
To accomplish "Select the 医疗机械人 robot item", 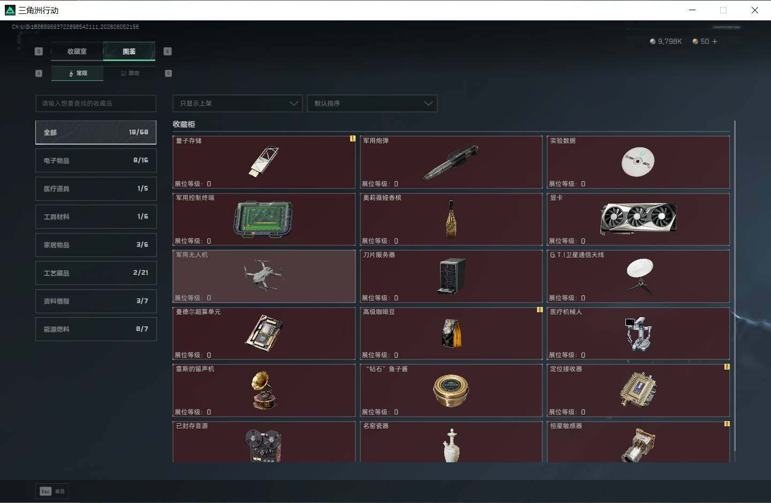I will coord(638,333).
